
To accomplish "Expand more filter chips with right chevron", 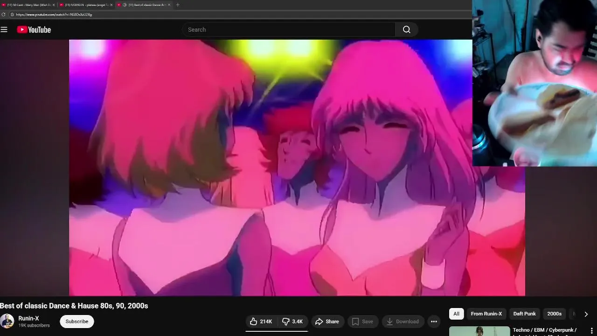I will click(x=586, y=314).
